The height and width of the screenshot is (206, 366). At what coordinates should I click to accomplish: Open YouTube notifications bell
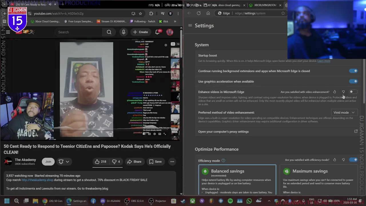coord(158,32)
